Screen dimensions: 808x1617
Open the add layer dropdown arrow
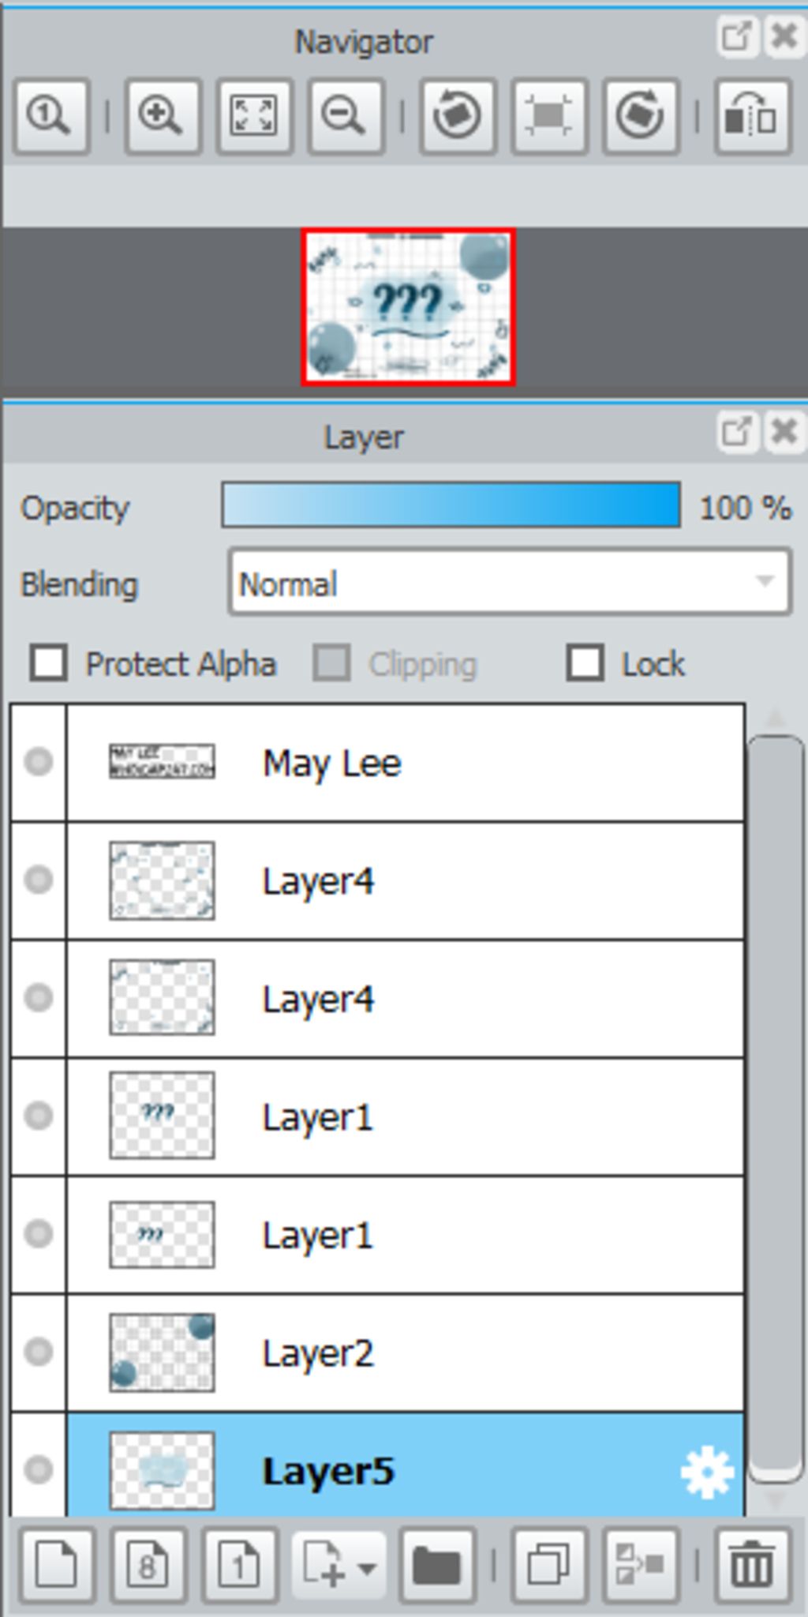pos(366,1566)
